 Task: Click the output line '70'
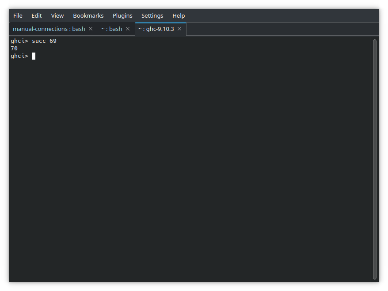14,49
